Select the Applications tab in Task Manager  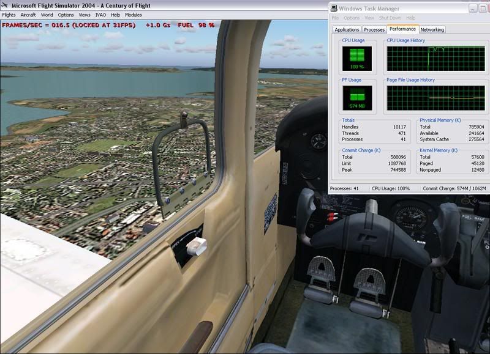[347, 29]
